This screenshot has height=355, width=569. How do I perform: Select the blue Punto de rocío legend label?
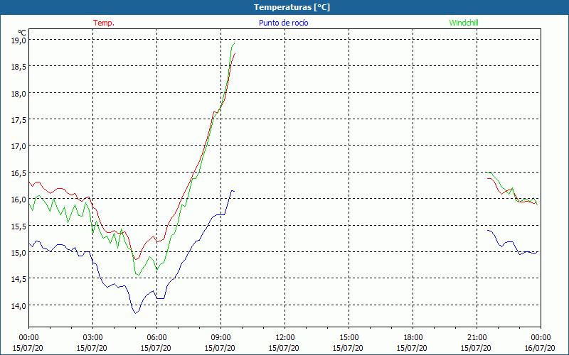(284, 23)
